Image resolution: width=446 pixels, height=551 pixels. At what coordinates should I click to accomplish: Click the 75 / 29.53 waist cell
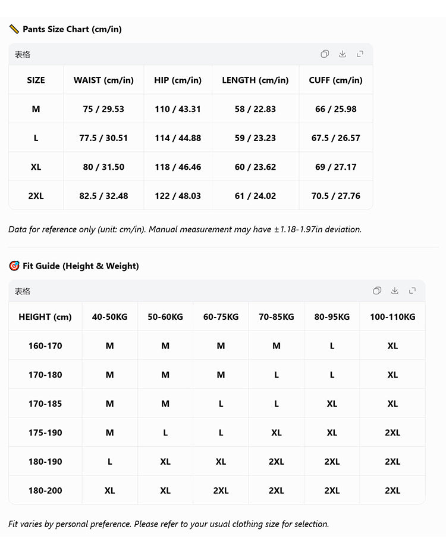pyautogui.click(x=103, y=109)
